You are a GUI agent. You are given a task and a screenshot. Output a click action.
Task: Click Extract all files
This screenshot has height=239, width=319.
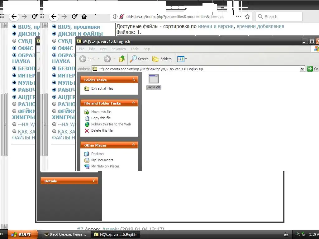point(102,88)
